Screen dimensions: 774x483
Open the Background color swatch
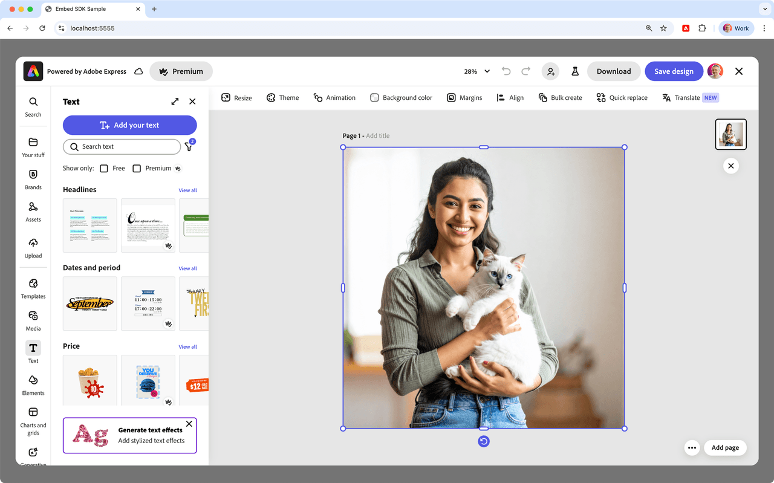[x=375, y=98]
